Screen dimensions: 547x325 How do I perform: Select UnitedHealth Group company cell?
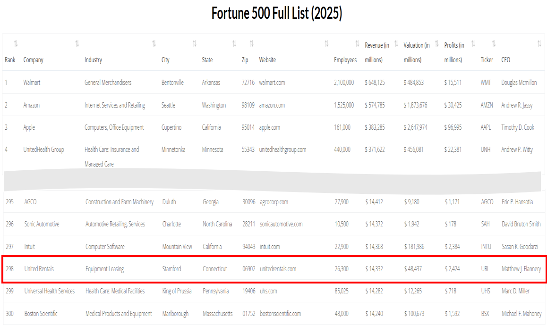point(43,150)
